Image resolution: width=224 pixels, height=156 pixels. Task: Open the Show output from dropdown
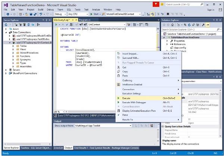point(103,126)
